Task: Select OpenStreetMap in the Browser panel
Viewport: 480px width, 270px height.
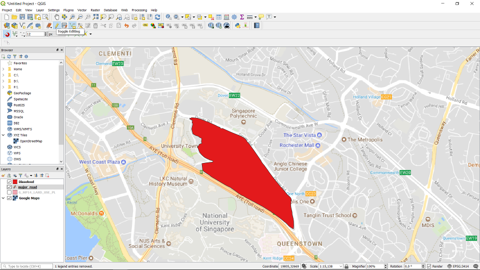Action: pyautogui.click(x=30, y=141)
